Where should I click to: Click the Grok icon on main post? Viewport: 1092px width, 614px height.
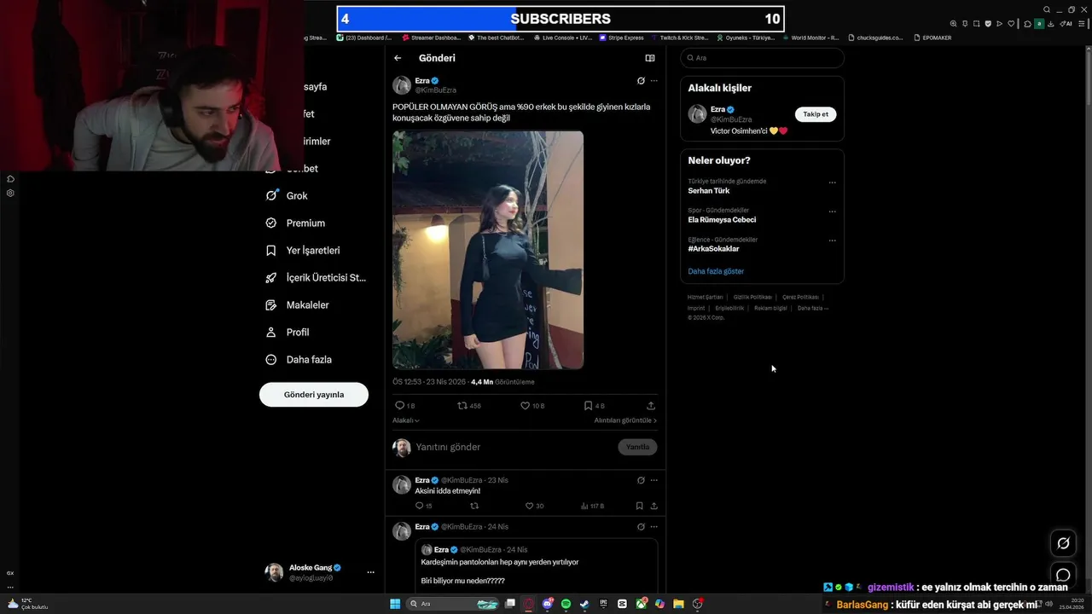coord(641,81)
